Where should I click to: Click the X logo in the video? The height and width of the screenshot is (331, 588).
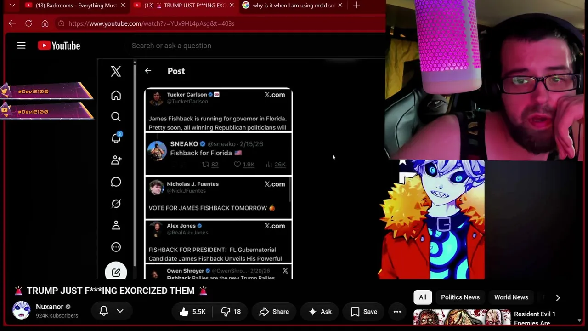[x=116, y=71]
